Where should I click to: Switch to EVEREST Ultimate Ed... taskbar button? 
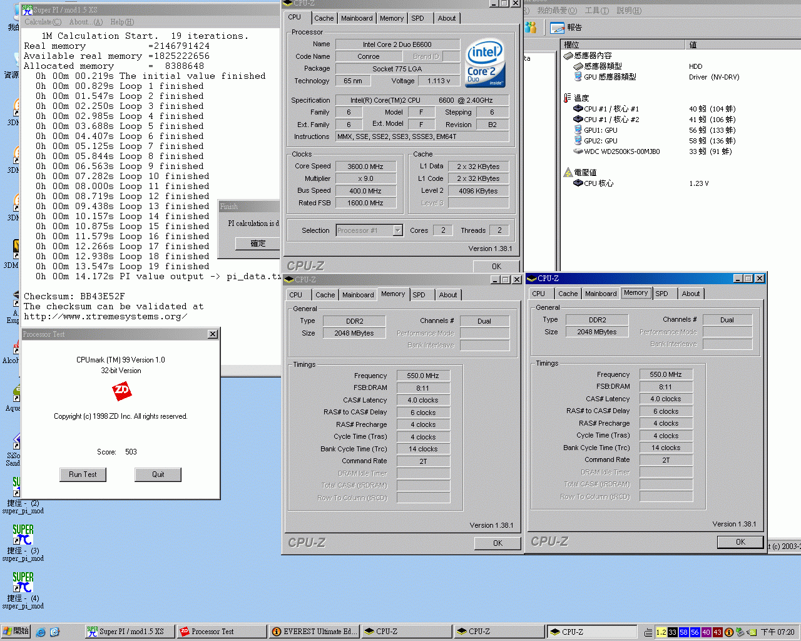tap(314, 632)
